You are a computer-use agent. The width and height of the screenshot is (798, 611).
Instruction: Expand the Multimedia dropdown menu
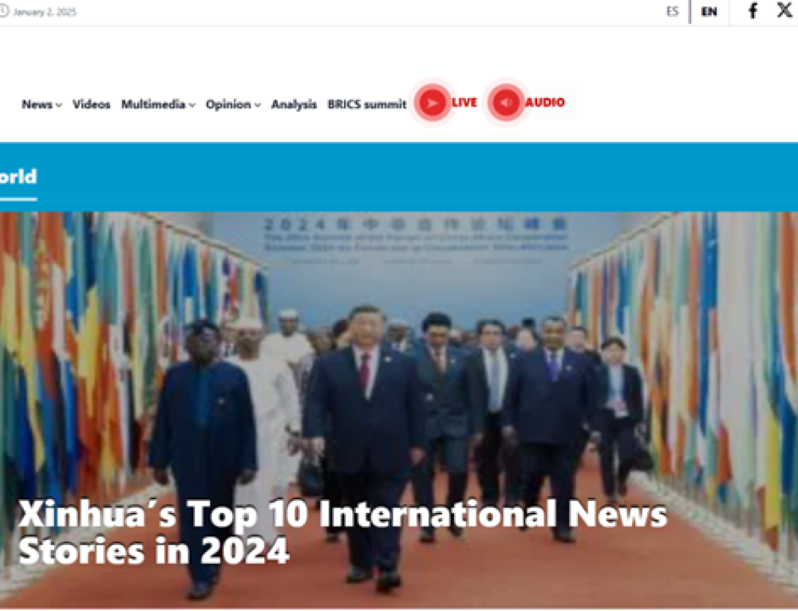pyautogui.click(x=158, y=104)
